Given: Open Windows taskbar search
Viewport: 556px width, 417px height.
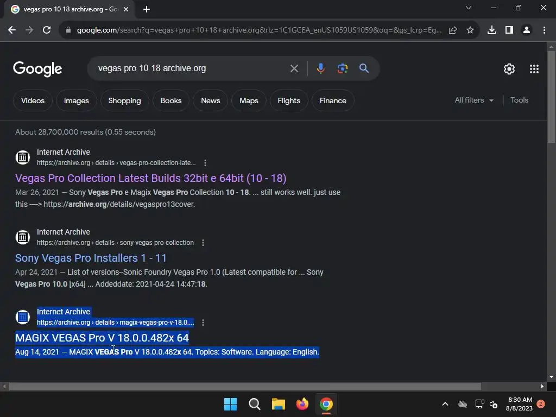Looking at the screenshot, I should [254, 404].
